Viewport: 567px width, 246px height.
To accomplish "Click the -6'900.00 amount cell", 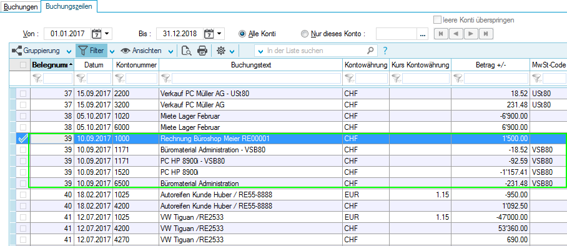I will click(491, 116).
